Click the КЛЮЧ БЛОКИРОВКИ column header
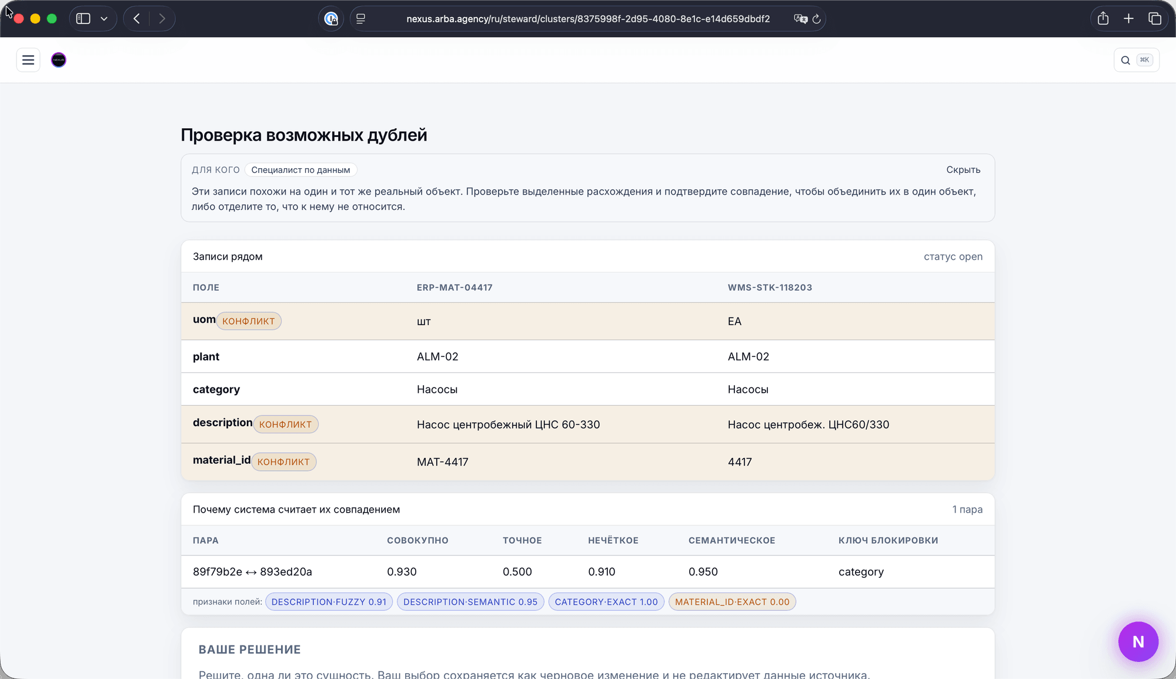 click(x=888, y=540)
